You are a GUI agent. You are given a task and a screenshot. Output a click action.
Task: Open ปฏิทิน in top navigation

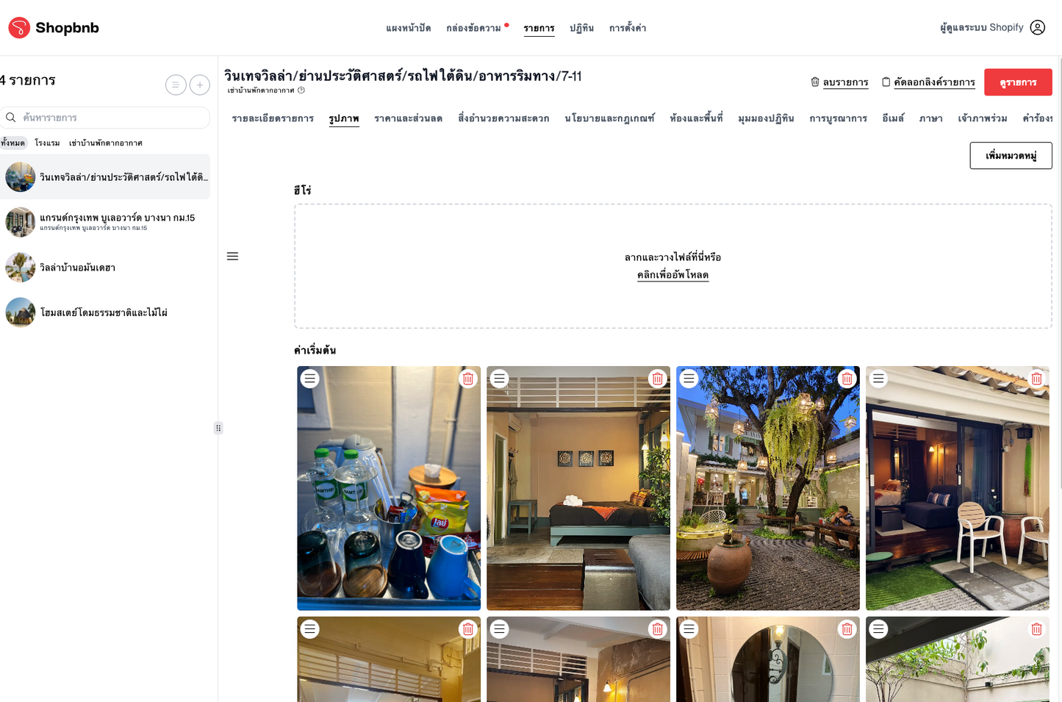[581, 28]
